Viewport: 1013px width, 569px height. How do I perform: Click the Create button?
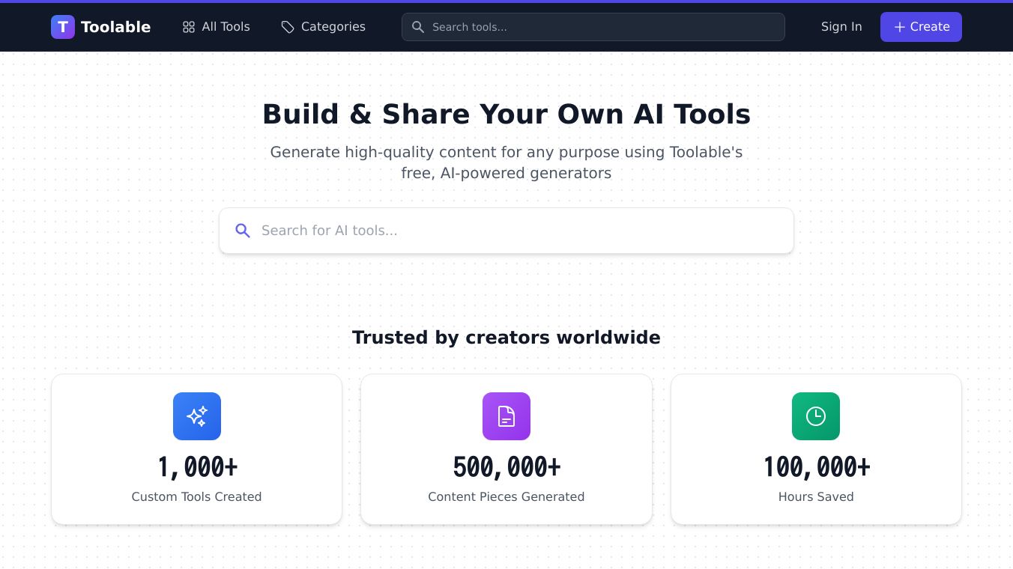coord(921,27)
